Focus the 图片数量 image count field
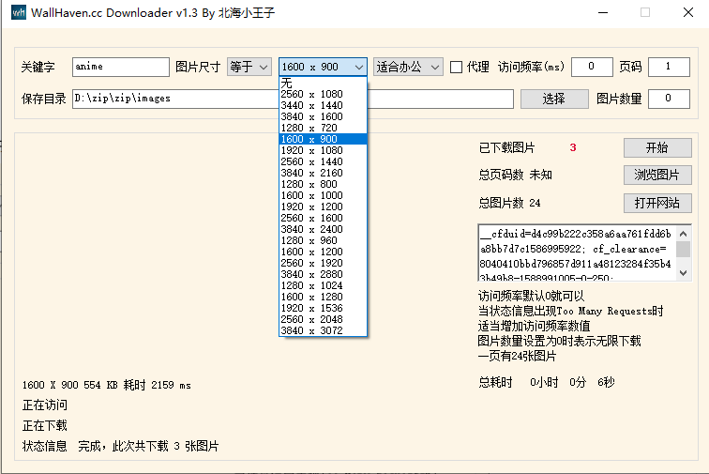The height and width of the screenshot is (474, 709). (669, 99)
